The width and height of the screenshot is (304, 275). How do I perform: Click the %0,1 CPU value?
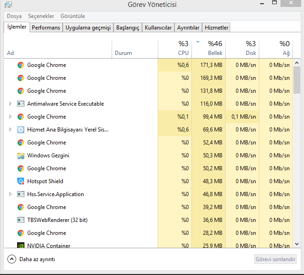pyautogui.click(x=183, y=117)
